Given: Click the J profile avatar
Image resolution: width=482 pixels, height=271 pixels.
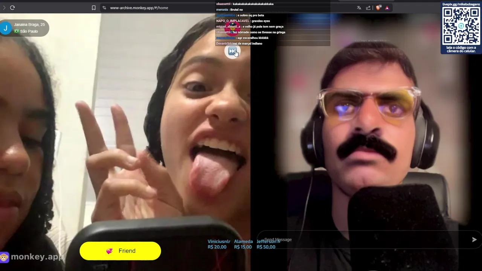Looking at the screenshot, I should (x=6, y=28).
